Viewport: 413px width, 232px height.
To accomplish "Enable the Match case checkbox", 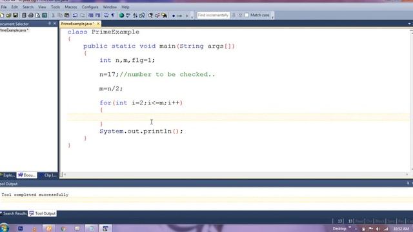I will (x=247, y=15).
